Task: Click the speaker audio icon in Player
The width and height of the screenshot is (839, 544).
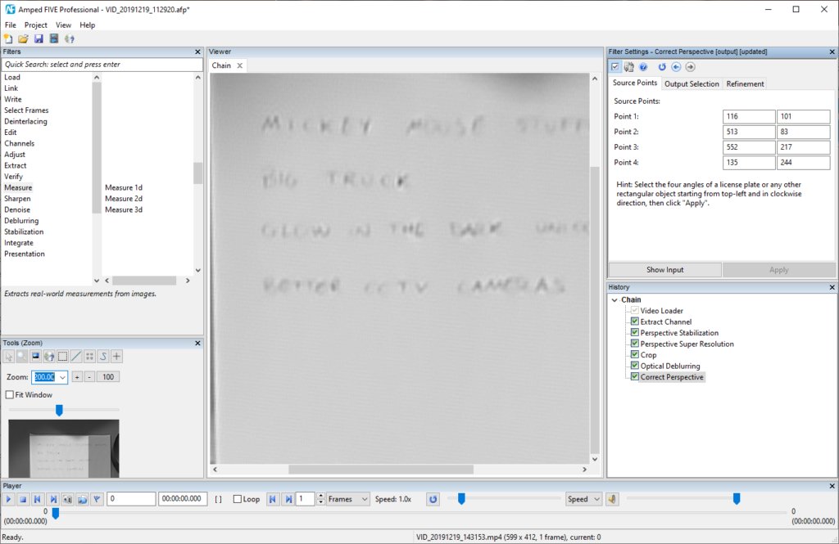Action: (612, 499)
